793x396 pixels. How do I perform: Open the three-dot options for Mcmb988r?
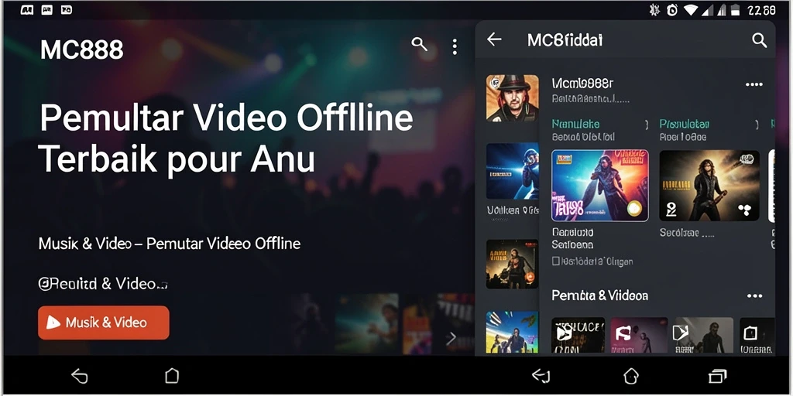tap(754, 84)
